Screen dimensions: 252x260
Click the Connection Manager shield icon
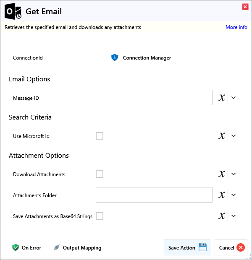(x=115, y=58)
